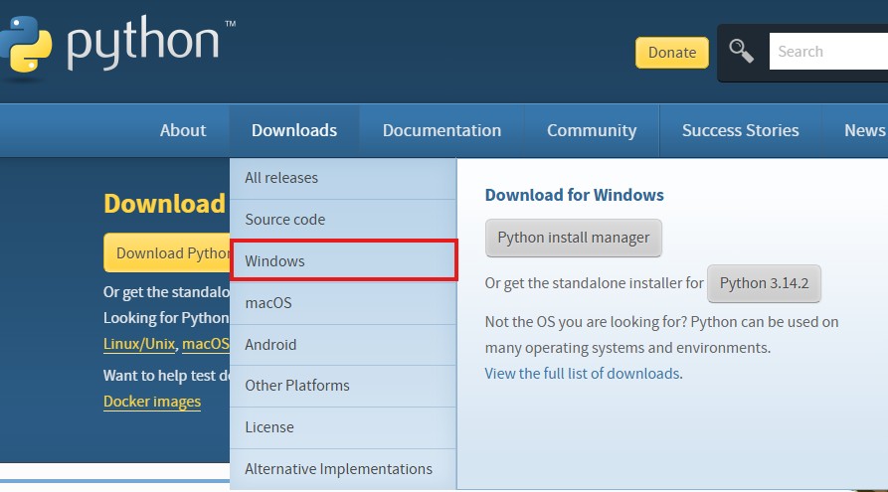Open the News navigation menu
Screen dimensions: 888x492
864,130
